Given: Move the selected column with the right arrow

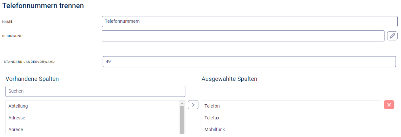Looking at the screenshot, I should click(x=193, y=105).
